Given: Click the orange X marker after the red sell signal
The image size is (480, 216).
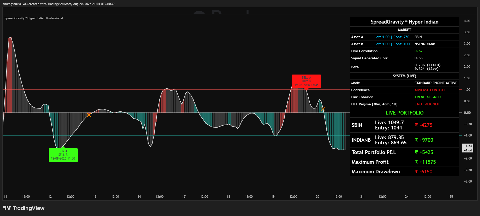Looking at the screenshot, I should click(x=323, y=109).
